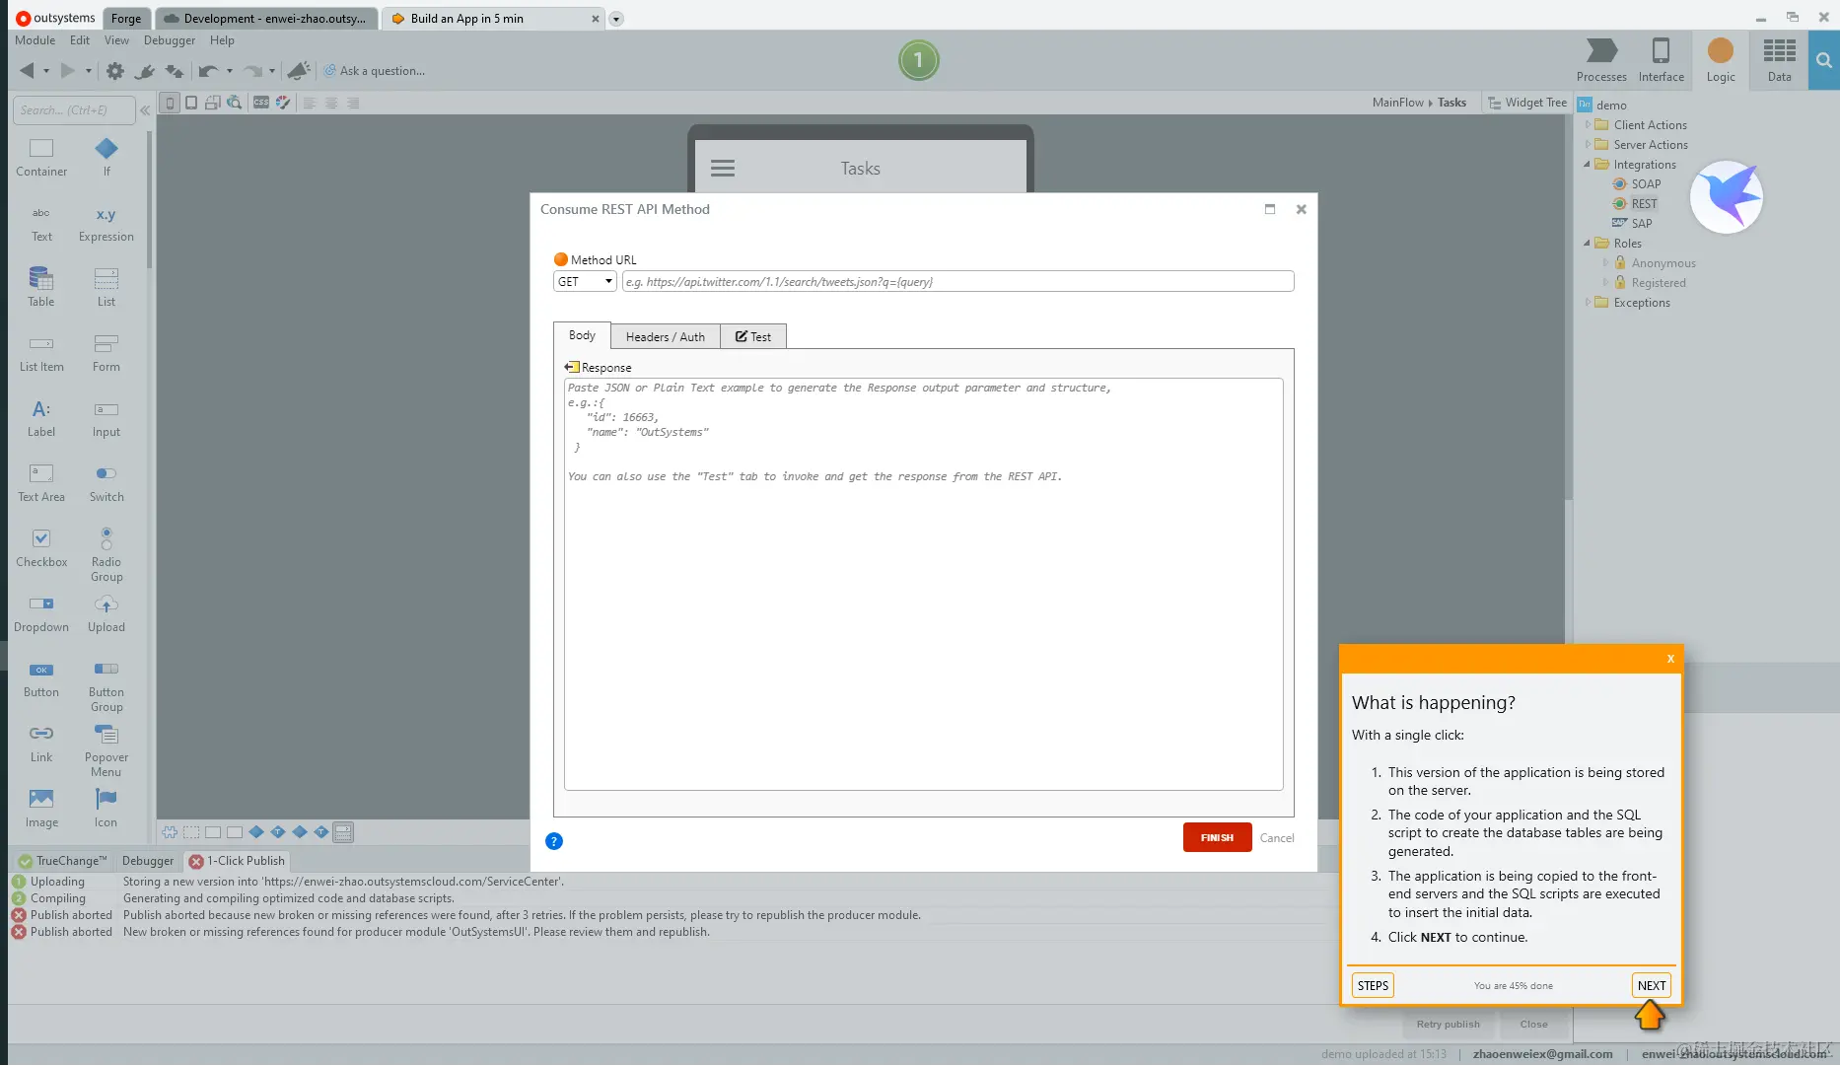Expand the Exceptions folder
This screenshot has height=1066, width=1840.
tap(1588, 303)
